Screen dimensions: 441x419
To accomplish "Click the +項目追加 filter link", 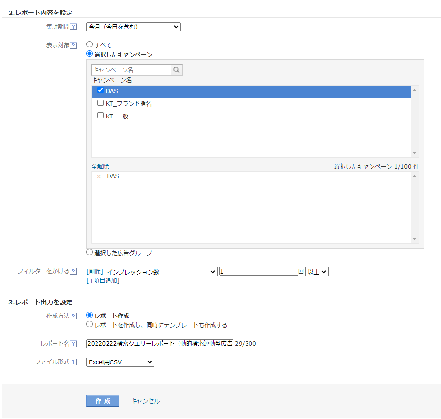I will point(103,281).
